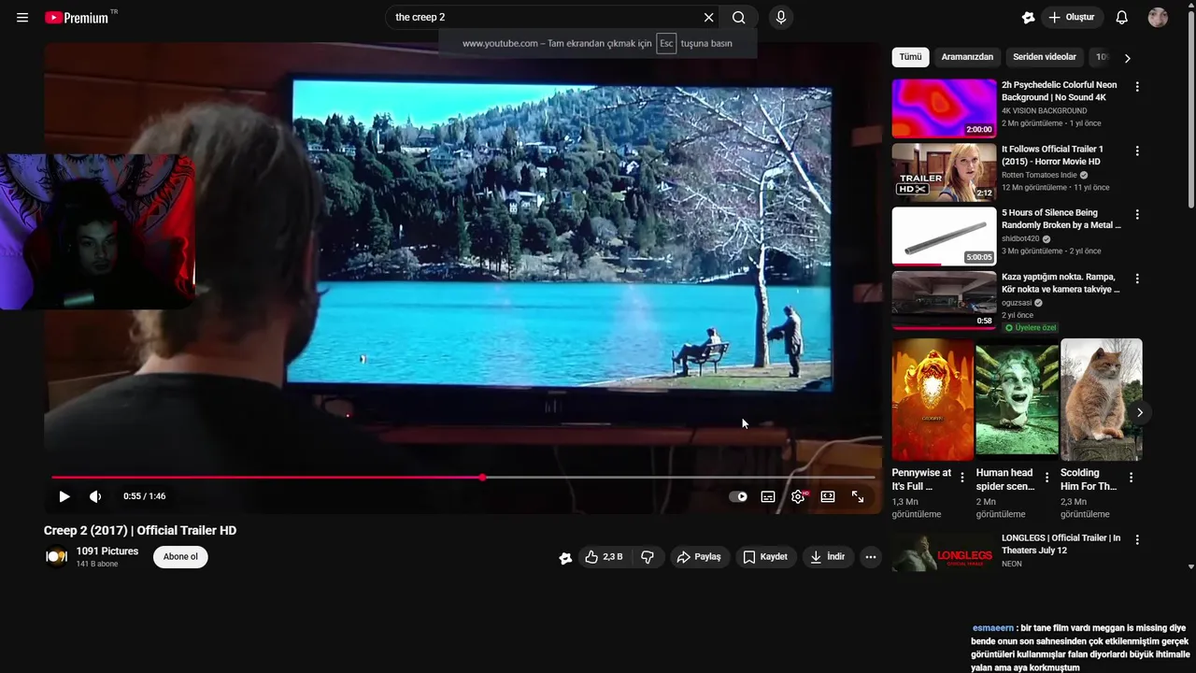Viewport: 1196px width, 673px height.
Task: Open options for Human head spider short
Action: (x=1046, y=478)
